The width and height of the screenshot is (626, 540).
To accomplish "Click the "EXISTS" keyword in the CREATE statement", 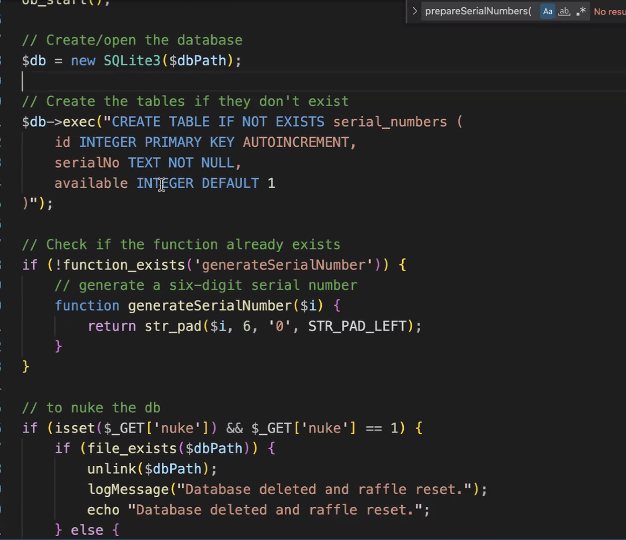I will [x=300, y=122].
